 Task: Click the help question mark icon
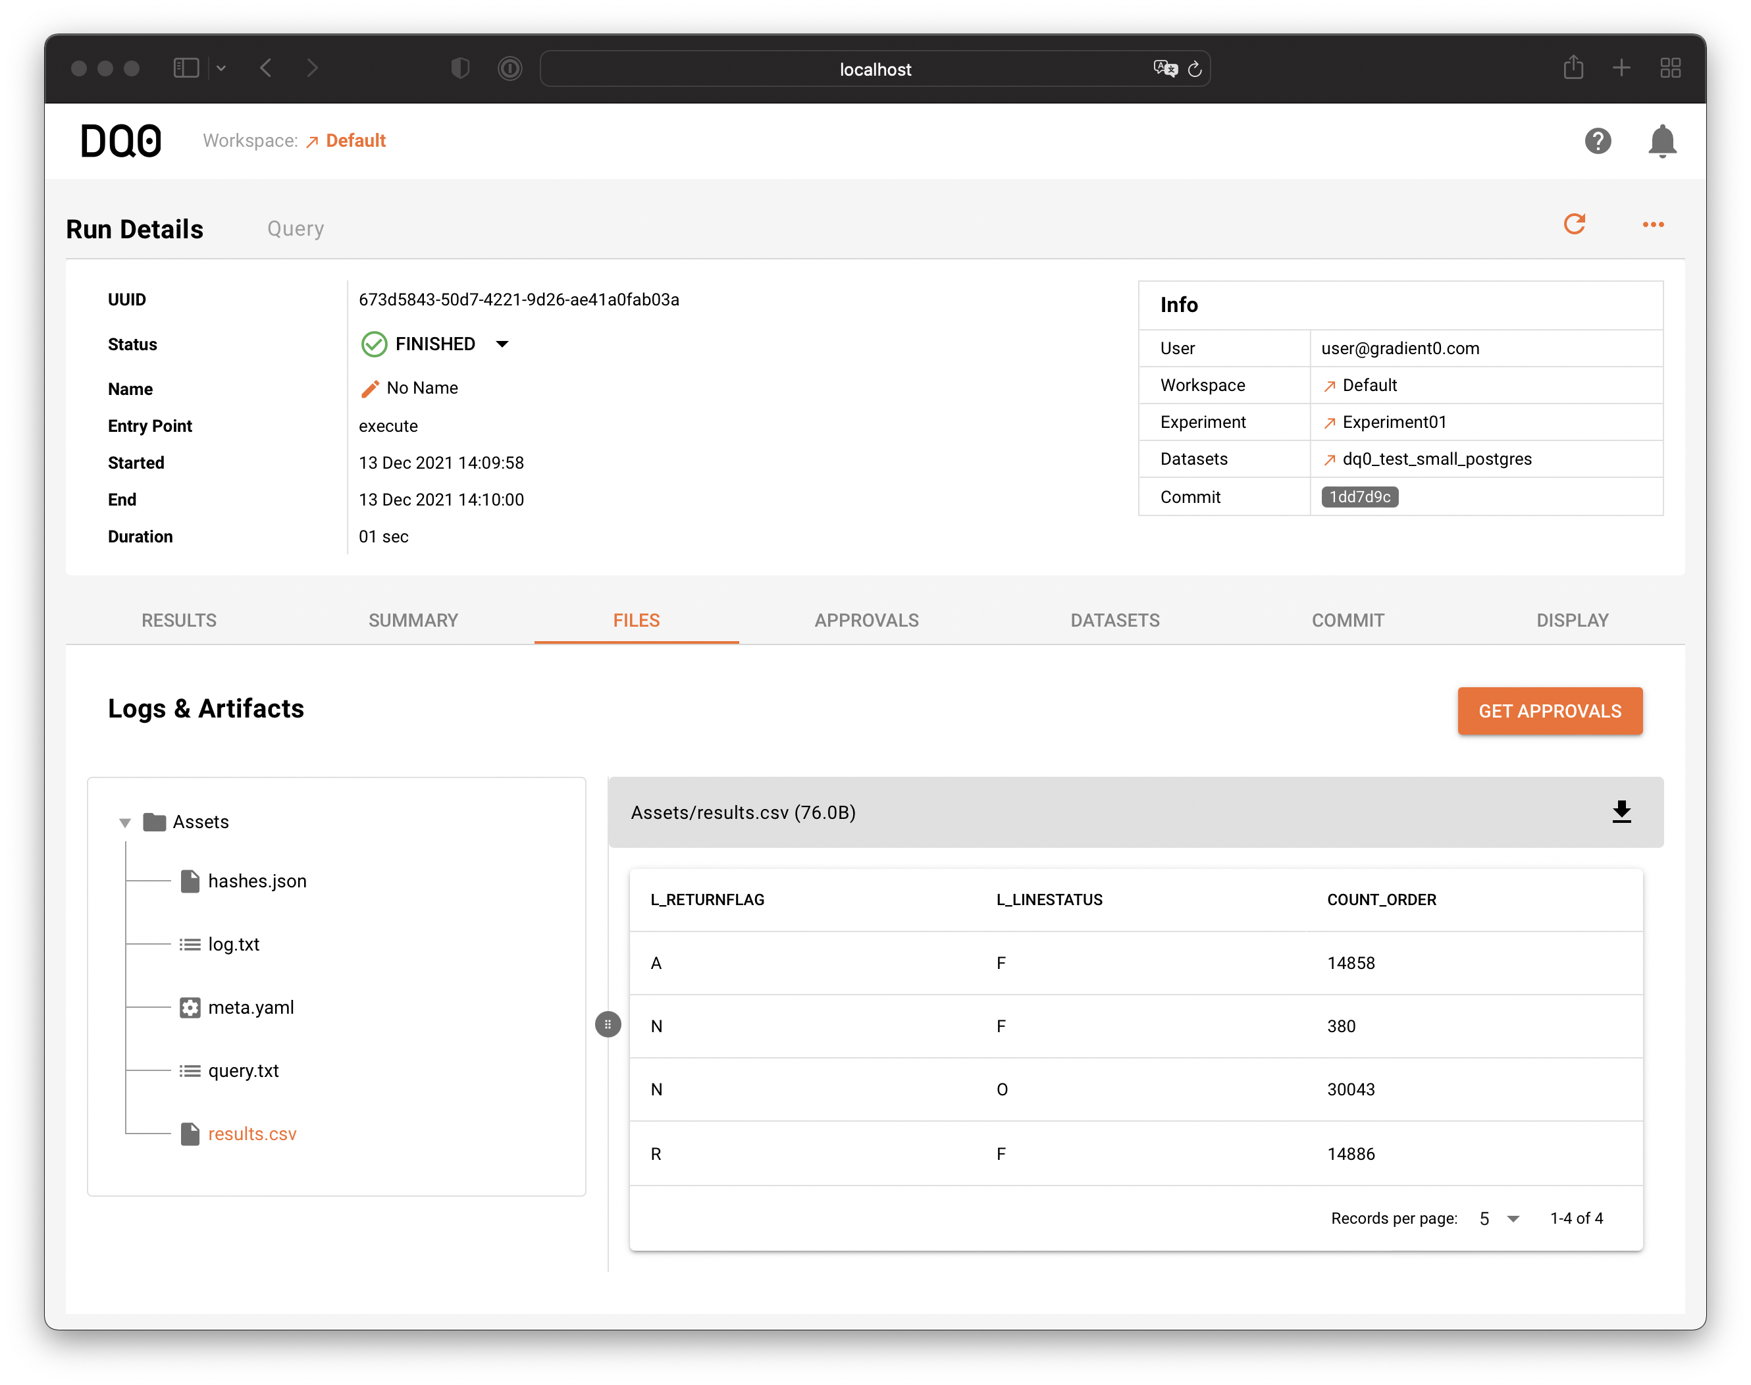1597,141
